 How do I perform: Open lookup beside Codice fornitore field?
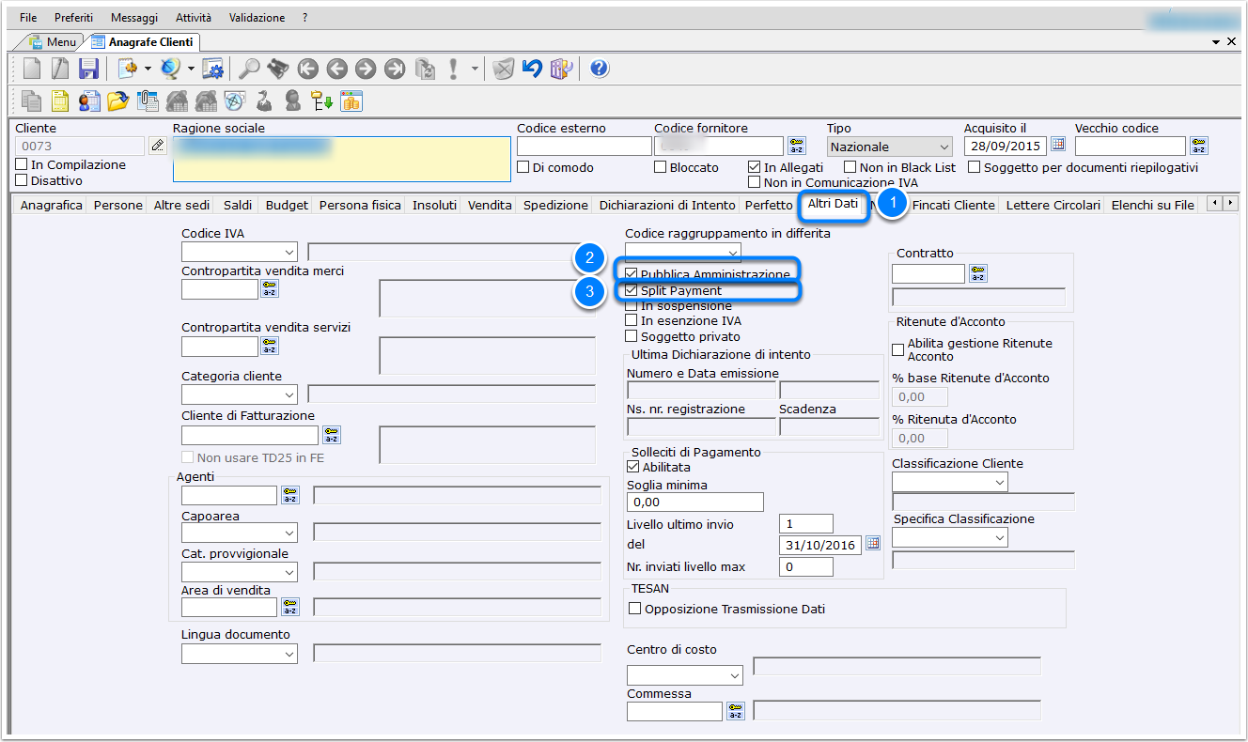click(797, 146)
